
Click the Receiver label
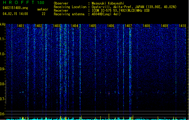pyautogui.click(x=61, y=10)
